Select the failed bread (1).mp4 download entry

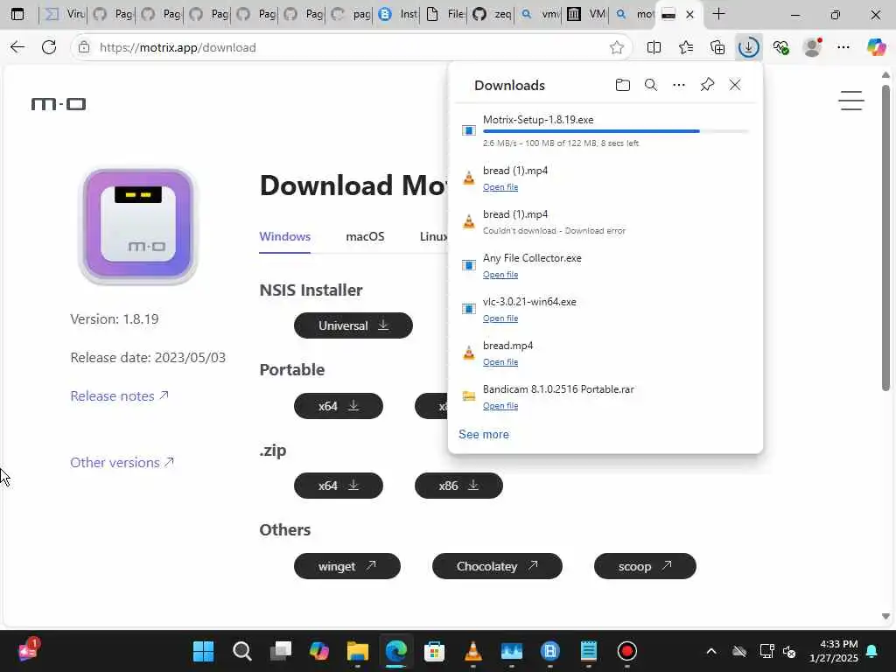coord(605,222)
